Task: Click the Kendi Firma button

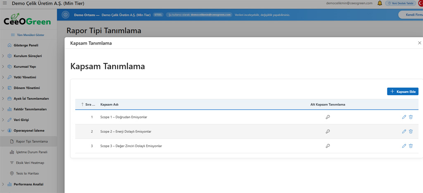Action: [411, 15]
